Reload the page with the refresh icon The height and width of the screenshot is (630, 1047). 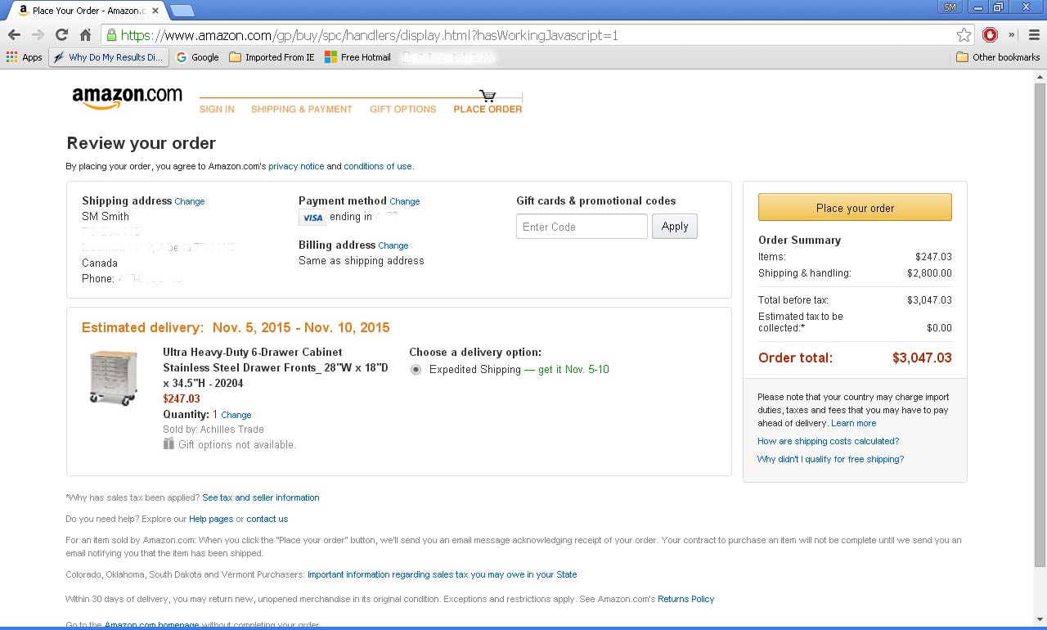(x=61, y=35)
